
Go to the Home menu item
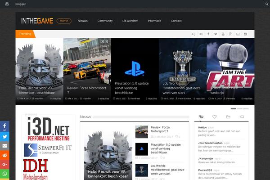point(64,21)
